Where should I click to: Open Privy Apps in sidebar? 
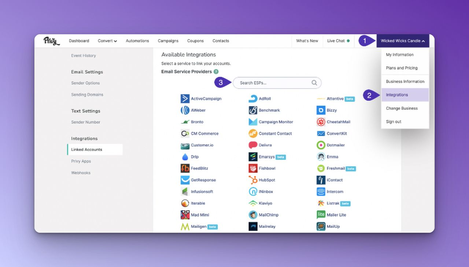[81, 161]
